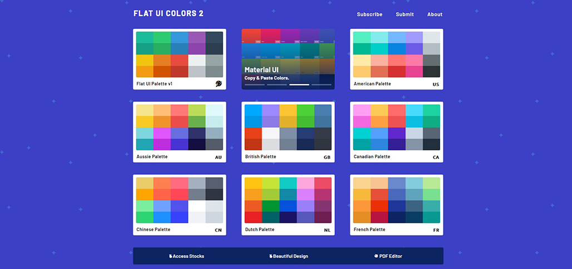Click the FR country code badge
572x269 pixels.
436,231
